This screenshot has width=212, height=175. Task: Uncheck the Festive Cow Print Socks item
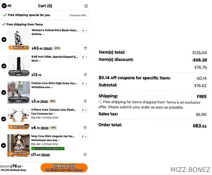tap(4, 92)
